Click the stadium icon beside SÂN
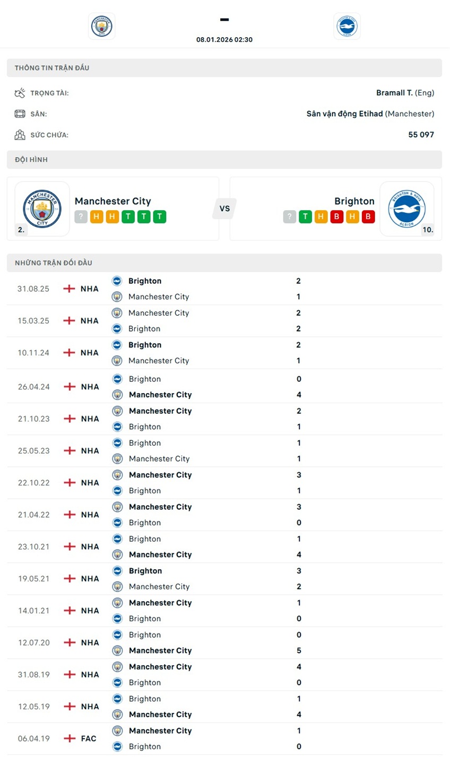This screenshot has width=451, height=757. [20, 114]
